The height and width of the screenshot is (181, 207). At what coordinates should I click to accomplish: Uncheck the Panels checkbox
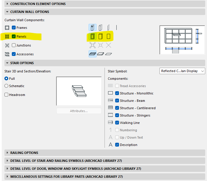click(x=14, y=36)
